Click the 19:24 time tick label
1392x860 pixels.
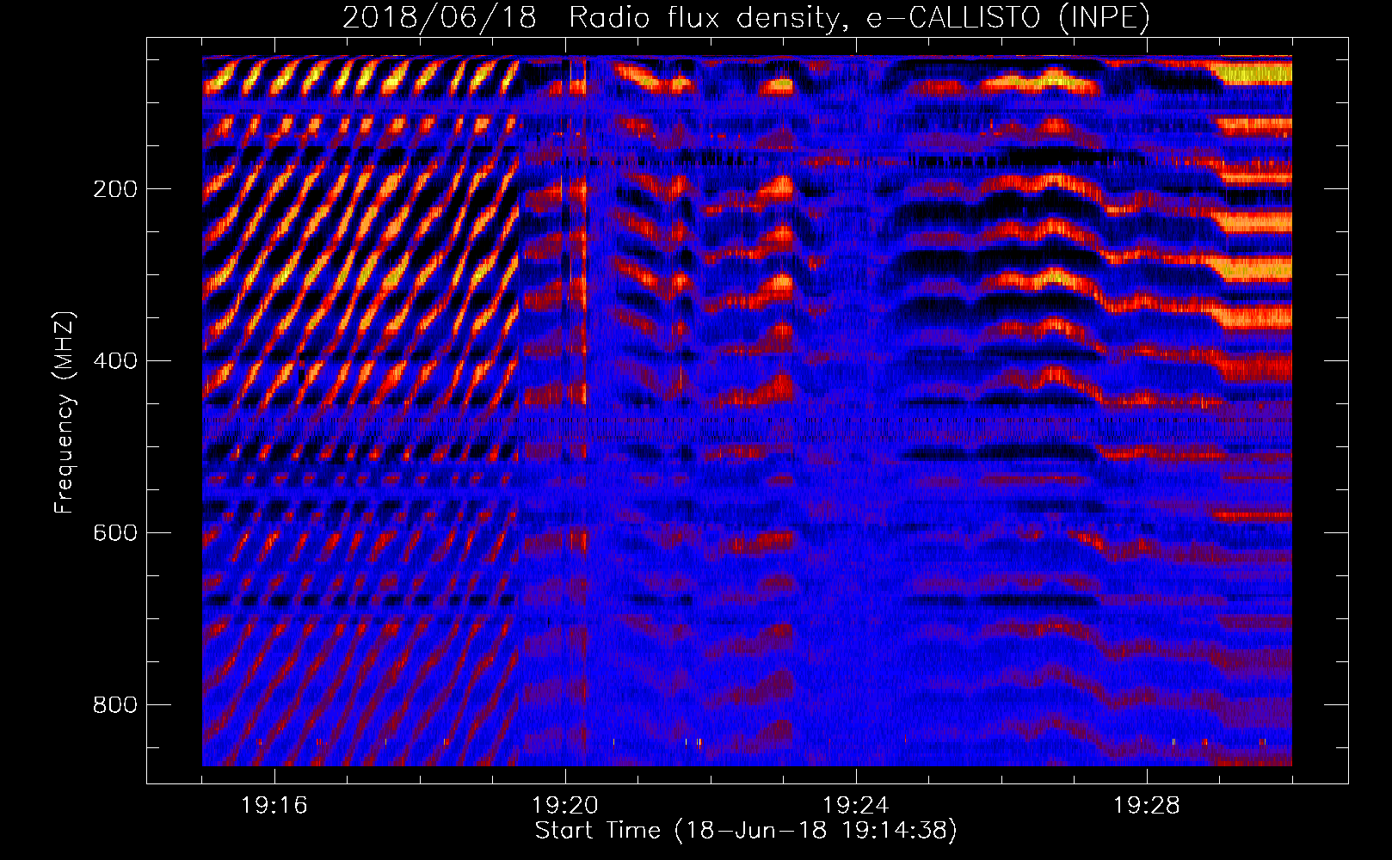pyautogui.click(x=856, y=806)
